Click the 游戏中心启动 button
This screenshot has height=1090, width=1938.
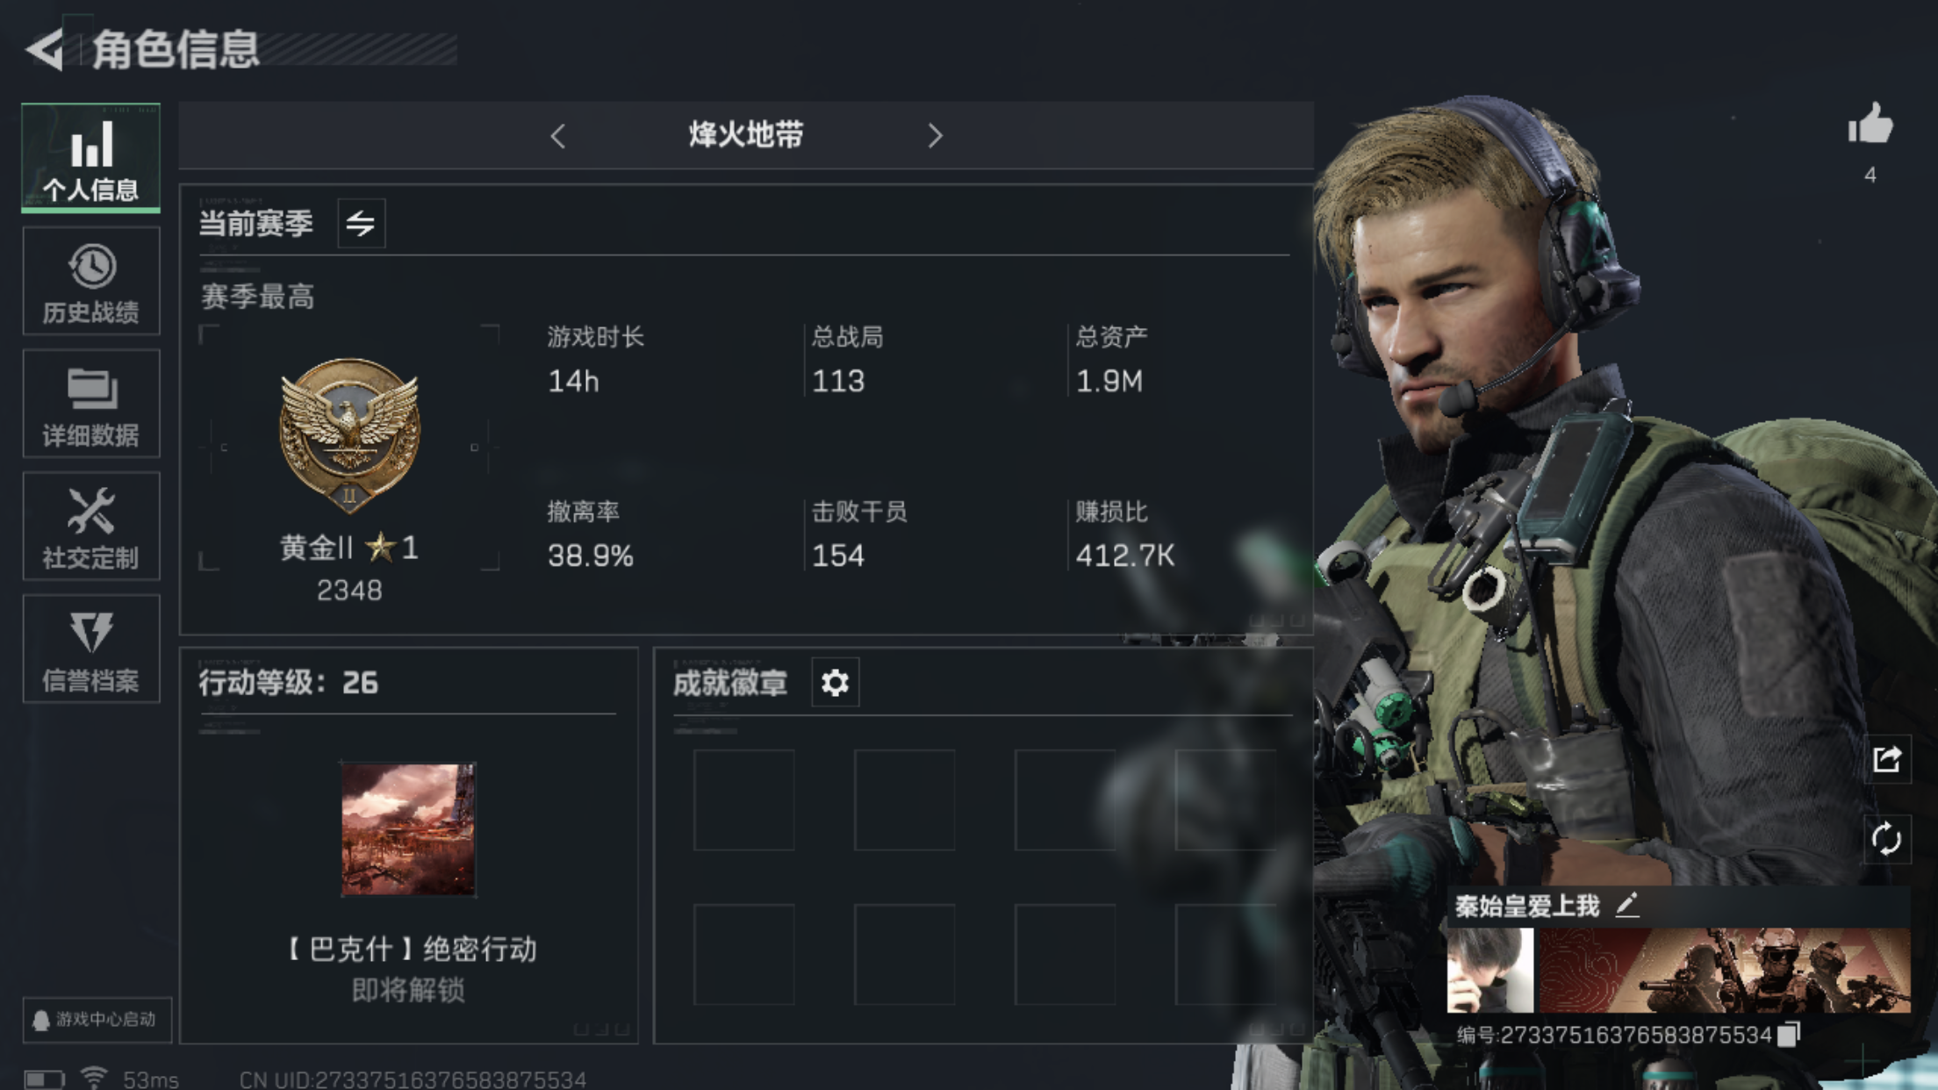click(x=97, y=1019)
